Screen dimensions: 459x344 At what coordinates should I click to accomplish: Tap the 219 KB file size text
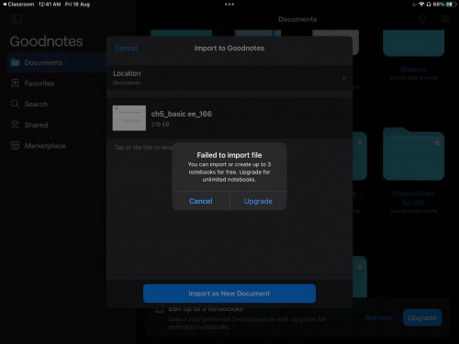click(160, 125)
